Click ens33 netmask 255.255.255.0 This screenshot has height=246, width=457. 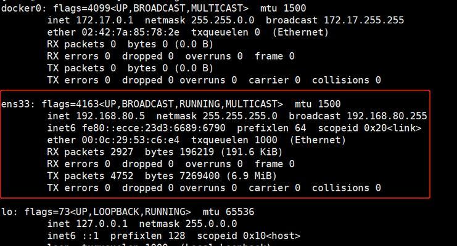click(240, 116)
